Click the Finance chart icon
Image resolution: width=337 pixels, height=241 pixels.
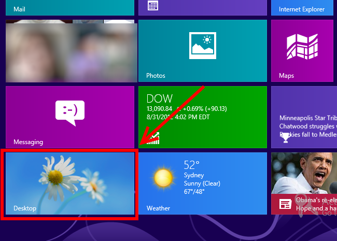(153, 138)
